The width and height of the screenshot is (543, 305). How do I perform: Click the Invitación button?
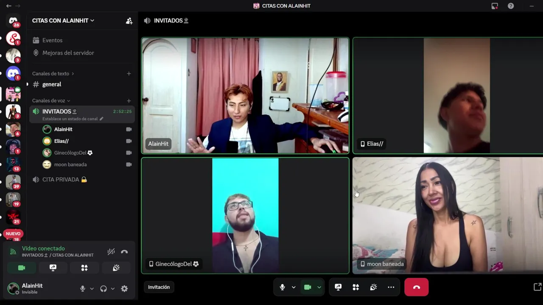(x=159, y=287)
